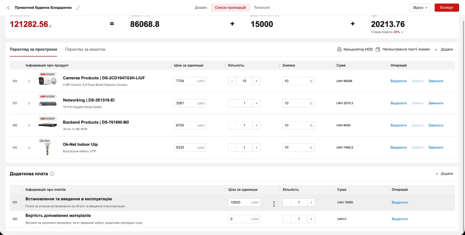
Task: Click drag handle of DS-3E1516-EI row
Action: (15, 103)
